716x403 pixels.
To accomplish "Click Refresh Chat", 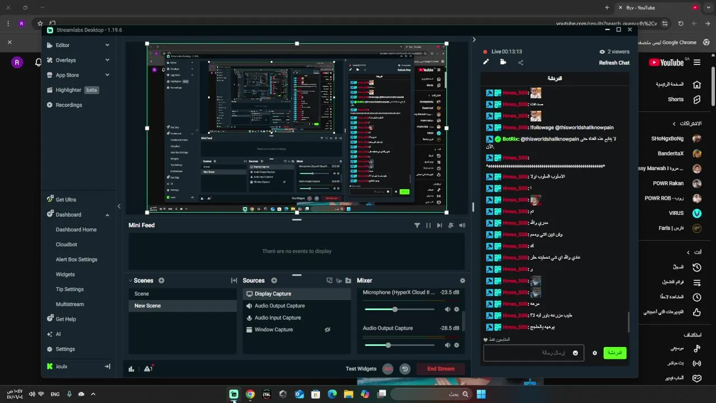I will (614, 63).
